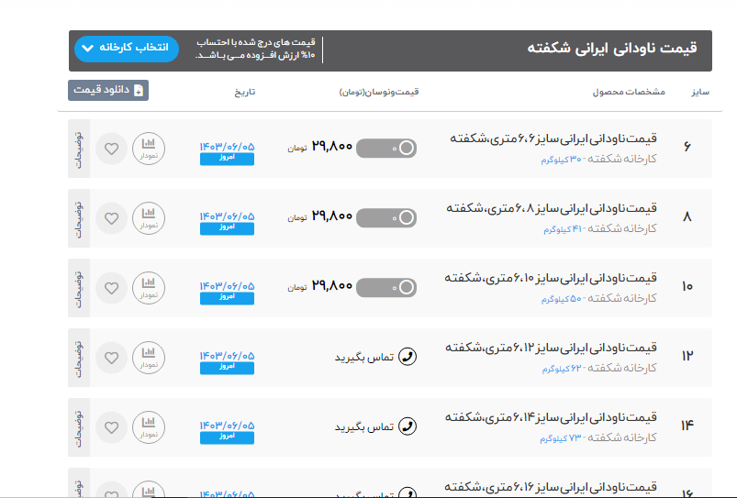Click the تاریخ column header

tap(241, 93)
